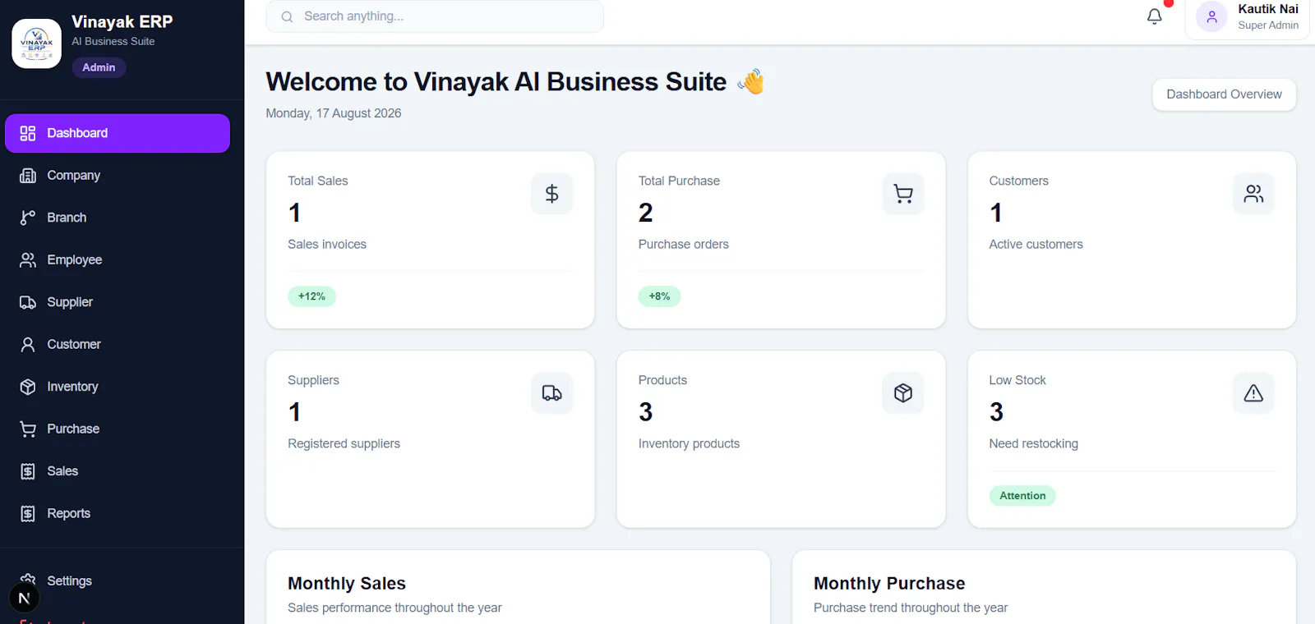Click the Customer person icon
The image size is (1315, 624).
(x=28, y=345)
